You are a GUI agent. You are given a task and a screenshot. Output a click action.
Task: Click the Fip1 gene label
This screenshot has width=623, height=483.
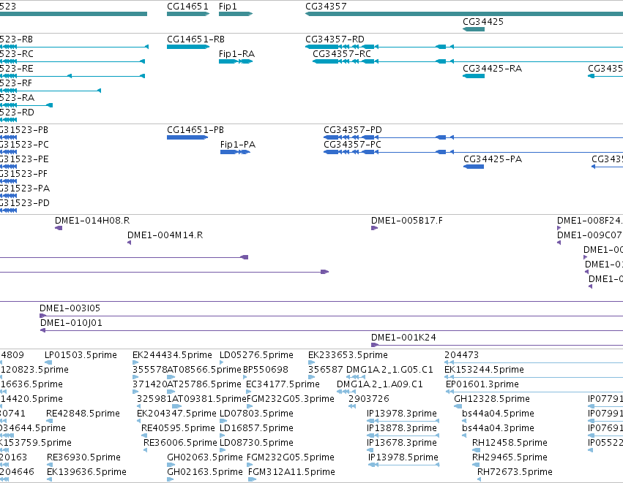click(228, 7)
